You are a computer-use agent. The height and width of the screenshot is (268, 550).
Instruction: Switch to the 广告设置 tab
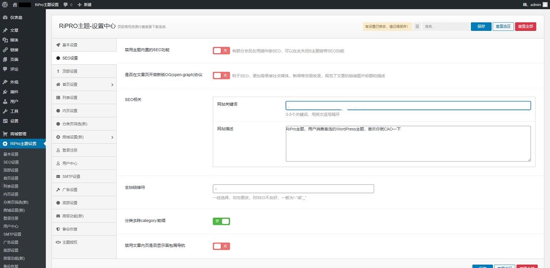84,190
